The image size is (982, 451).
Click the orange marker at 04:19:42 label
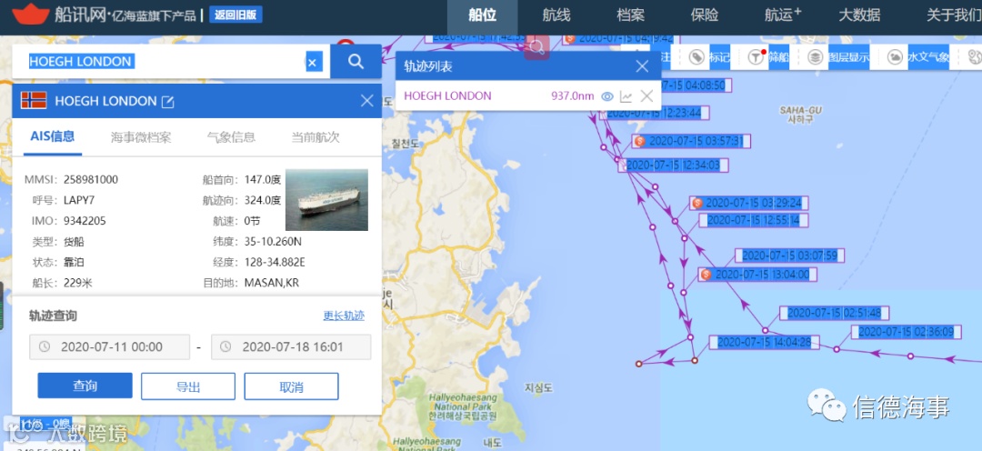[x=569, y=39]
